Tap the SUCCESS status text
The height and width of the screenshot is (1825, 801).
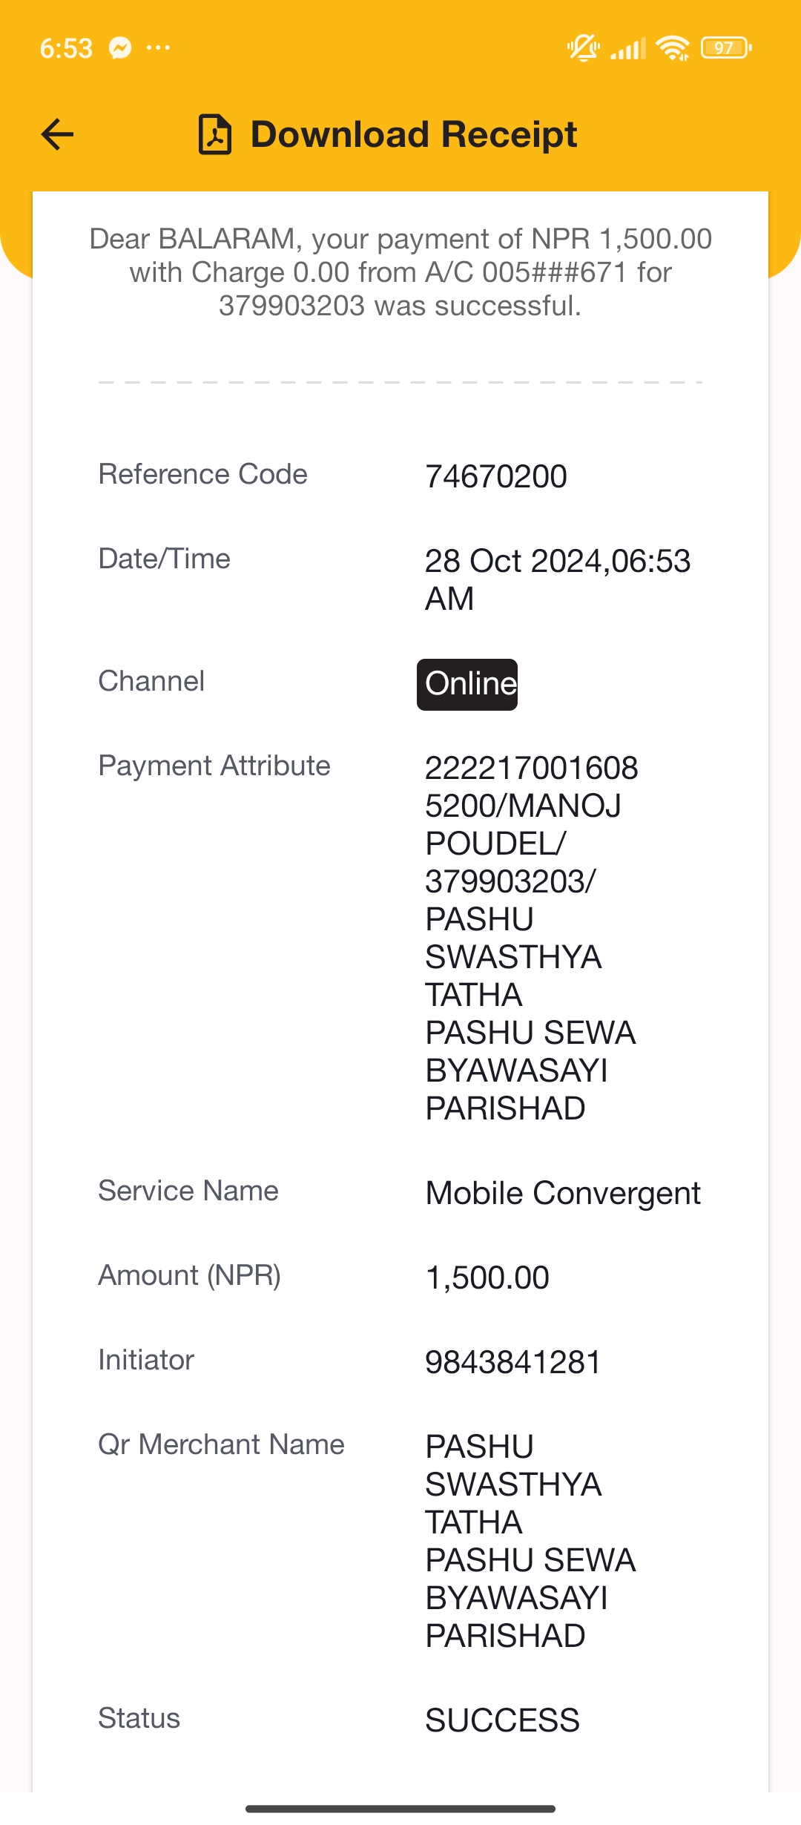coord(502,1720)
